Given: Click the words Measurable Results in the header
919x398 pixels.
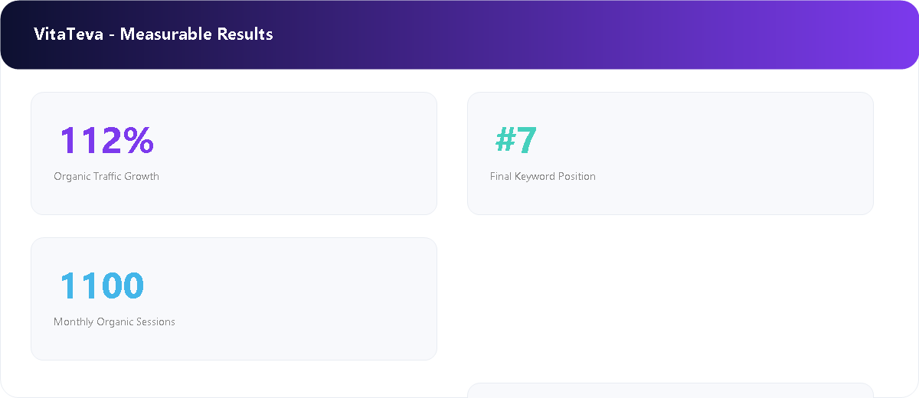Looking at the screenshot, I should coord(197,34).
